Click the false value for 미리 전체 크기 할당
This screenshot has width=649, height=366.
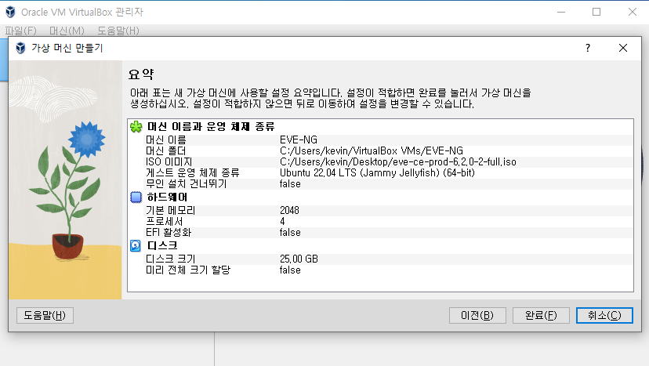coord(290,270)
